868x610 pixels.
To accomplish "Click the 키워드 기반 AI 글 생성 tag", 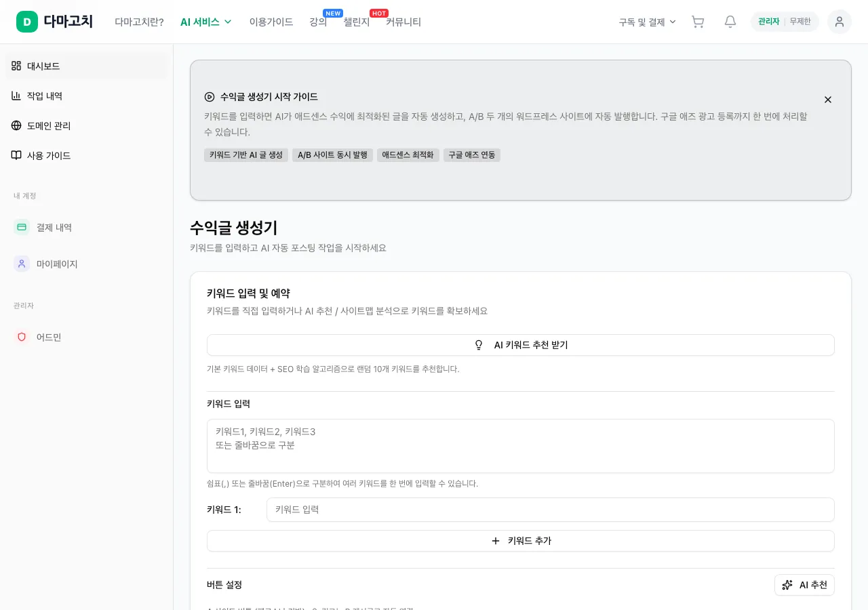I will pos(246,155).
